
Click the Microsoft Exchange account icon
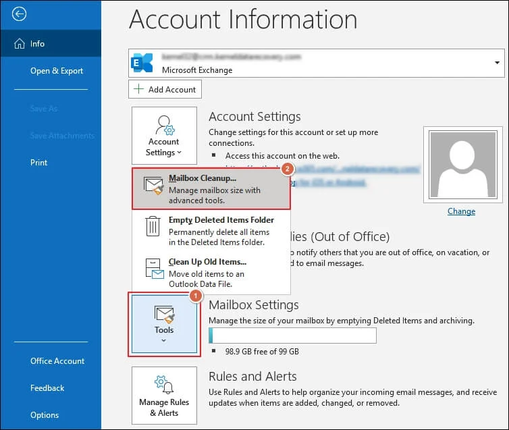(143, 63)
